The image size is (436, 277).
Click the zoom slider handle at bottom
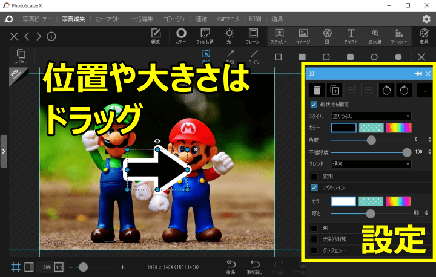tap(83, 267)
